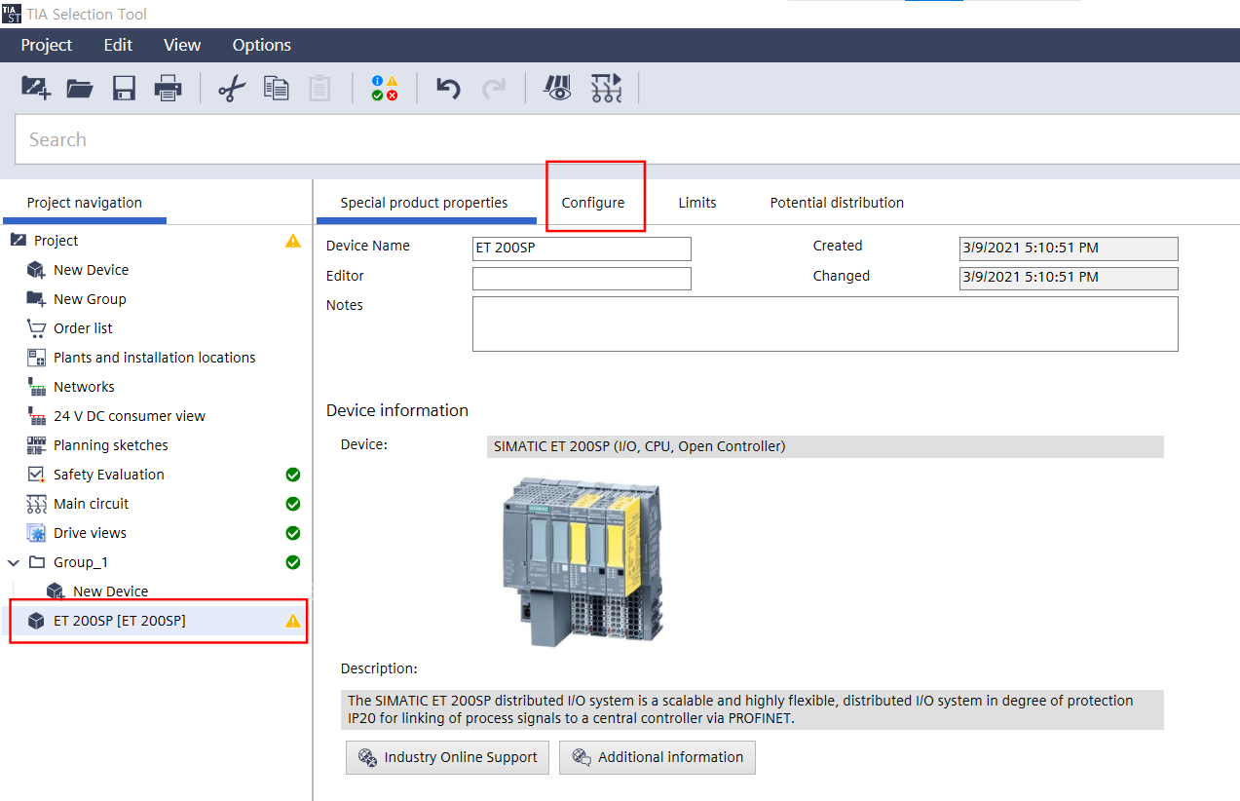
Task: Click green check next to Group_1
Action: click(x=293, y=562)
